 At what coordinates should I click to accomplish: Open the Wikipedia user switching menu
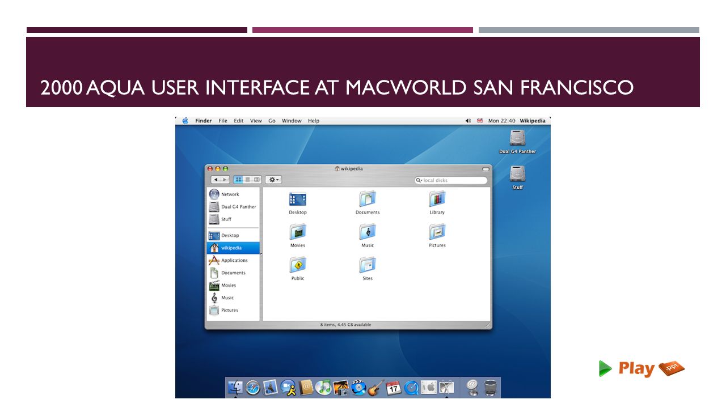tap(533, 121)
